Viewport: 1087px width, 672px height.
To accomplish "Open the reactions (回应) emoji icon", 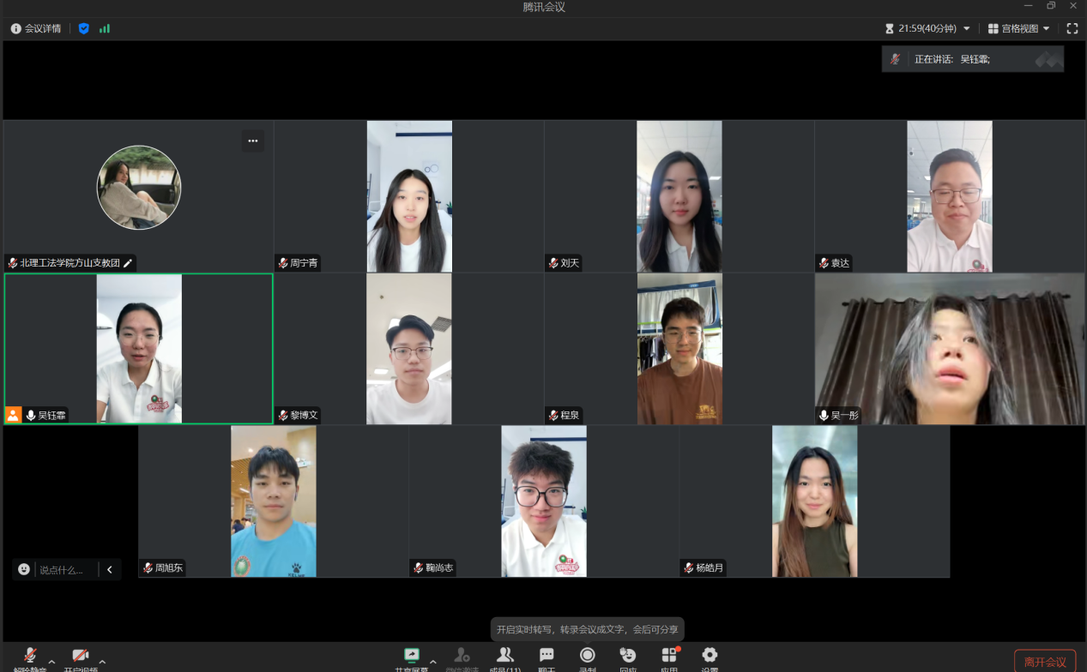I will pyautogui.click(x=628, y=656).
